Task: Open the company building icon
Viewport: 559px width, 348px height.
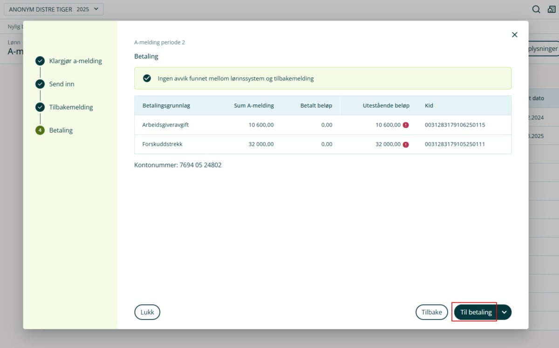Action: click(x=552, y=9)
